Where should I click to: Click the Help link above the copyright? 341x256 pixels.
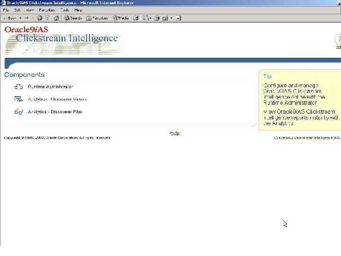point(175,133)
